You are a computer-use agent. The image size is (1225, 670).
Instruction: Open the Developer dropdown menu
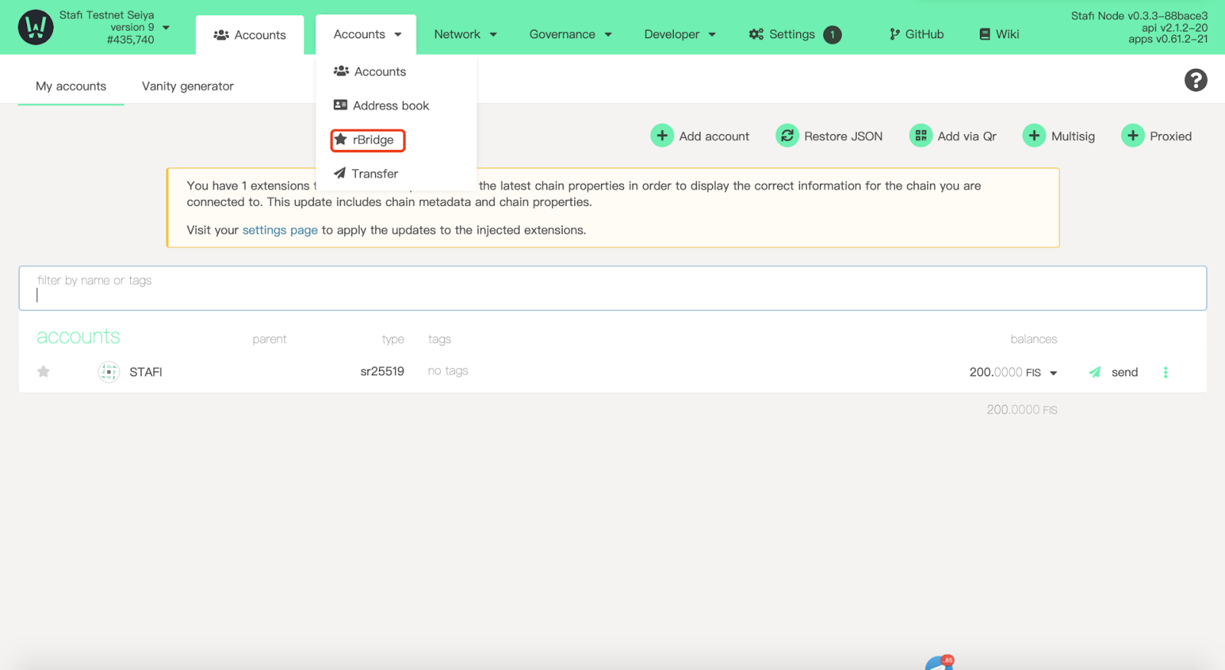click(680, 34)
